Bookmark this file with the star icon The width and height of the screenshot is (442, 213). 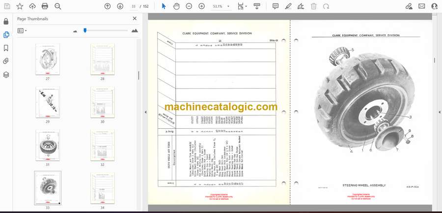[20, 6]
